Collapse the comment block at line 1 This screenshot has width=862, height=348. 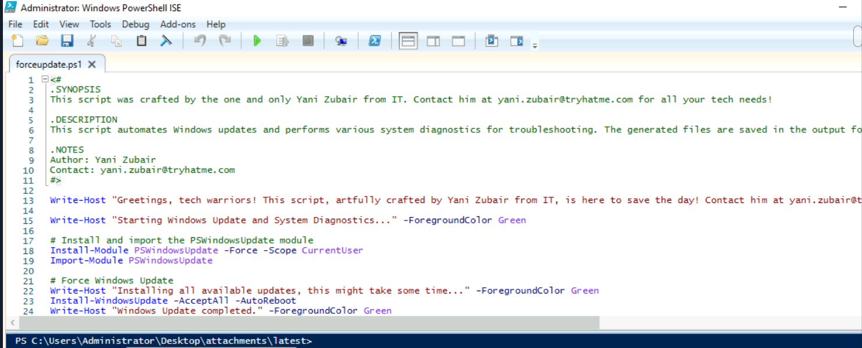[x=45, y=79]
